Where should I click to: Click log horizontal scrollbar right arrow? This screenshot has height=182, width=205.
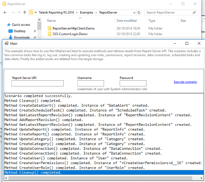coord(202,178)
